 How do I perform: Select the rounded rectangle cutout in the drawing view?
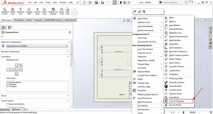pos(129,62)
